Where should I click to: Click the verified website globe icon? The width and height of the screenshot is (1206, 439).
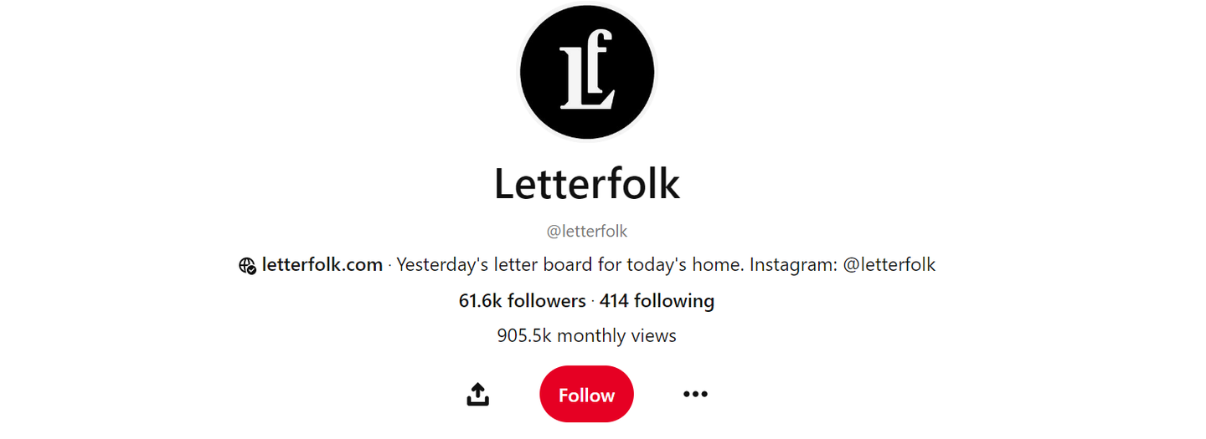(x=247, y=266)
